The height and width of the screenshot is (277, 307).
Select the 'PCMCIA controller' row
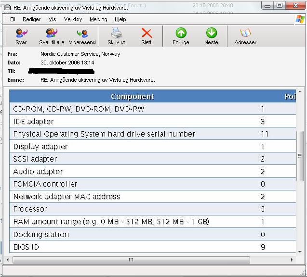point(152,184)
